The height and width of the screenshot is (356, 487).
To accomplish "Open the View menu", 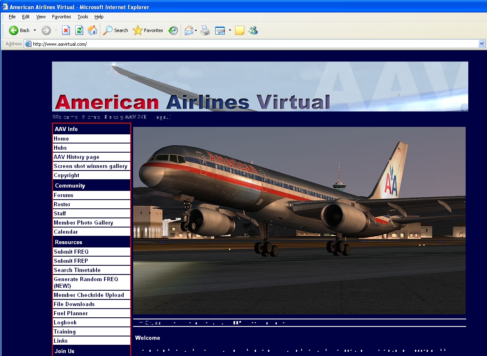I will 41,17.
